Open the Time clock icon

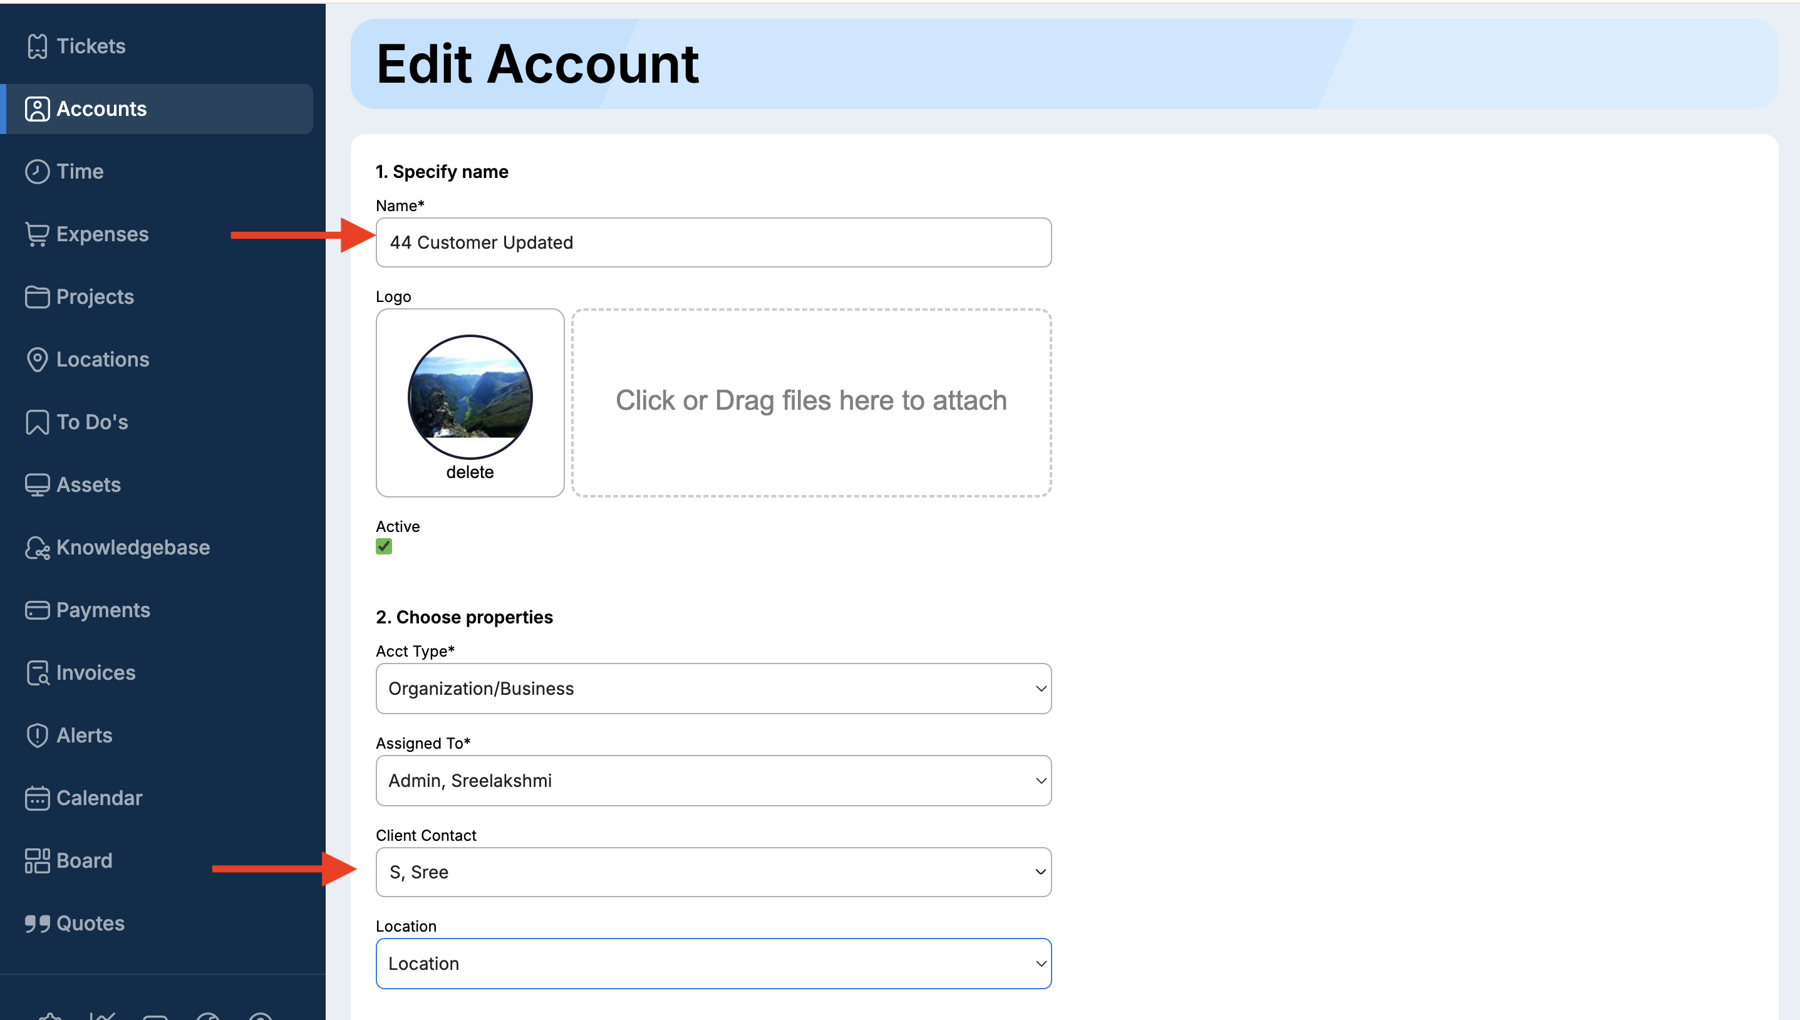click(36, 172)
